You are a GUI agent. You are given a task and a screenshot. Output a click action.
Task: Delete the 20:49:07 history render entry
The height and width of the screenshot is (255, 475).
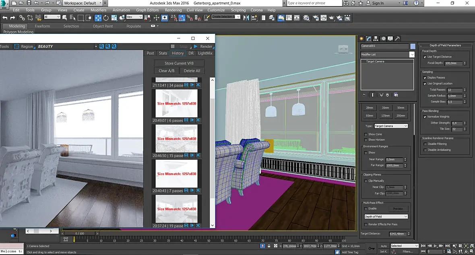point(198,120)
